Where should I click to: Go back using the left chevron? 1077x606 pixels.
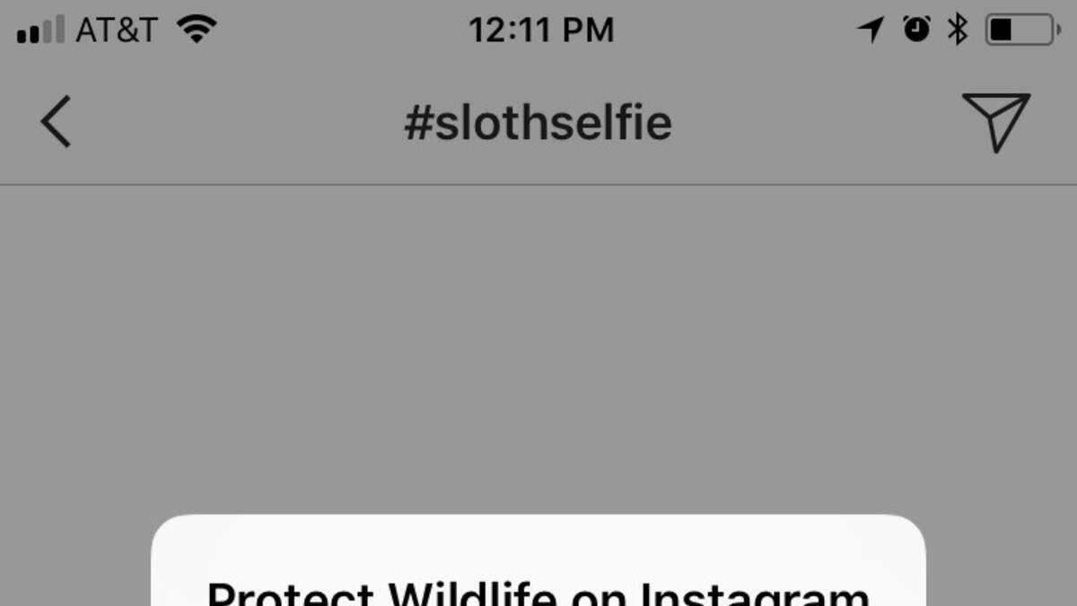56,122
